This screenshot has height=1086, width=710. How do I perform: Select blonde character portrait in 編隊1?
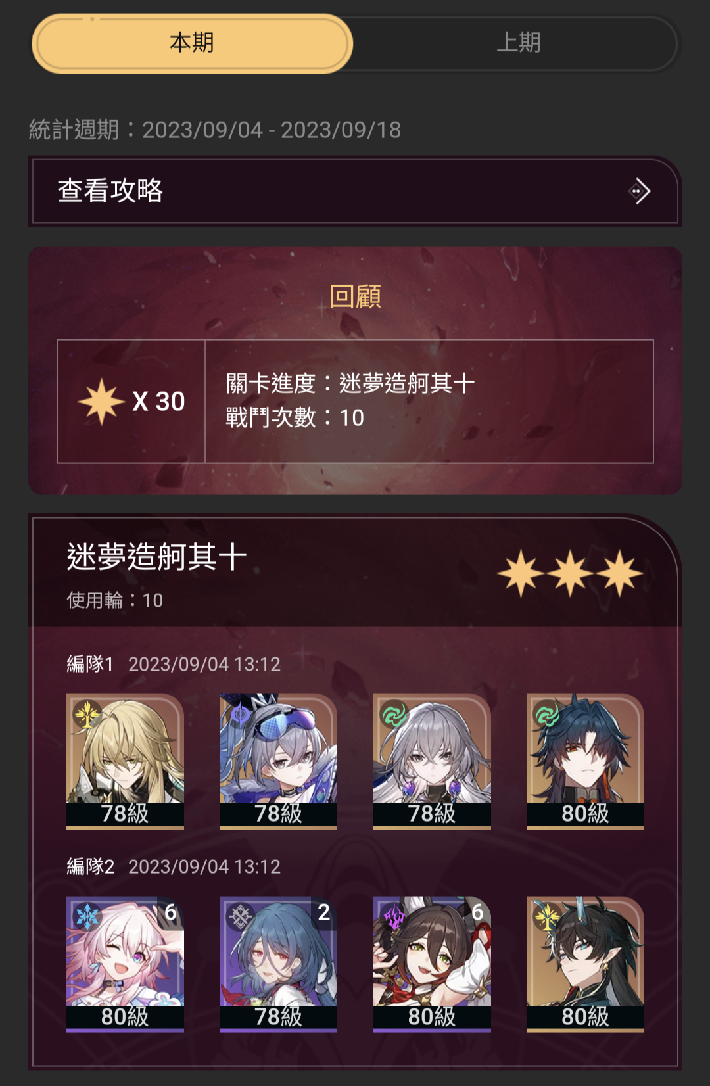point(125,761)
